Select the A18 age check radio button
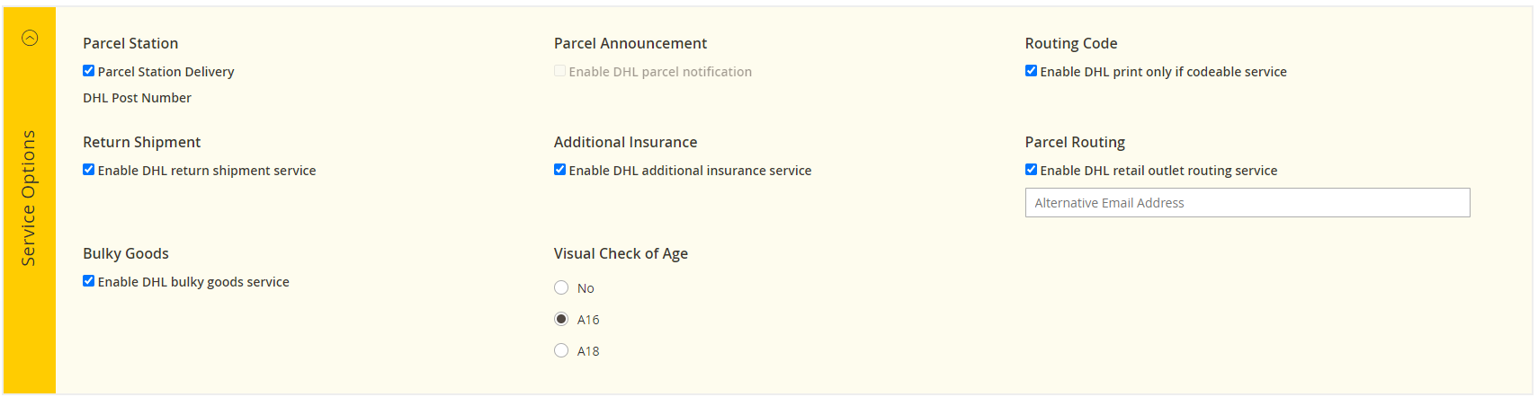This screenshot has width=1538, height=397. click(561, 350)
